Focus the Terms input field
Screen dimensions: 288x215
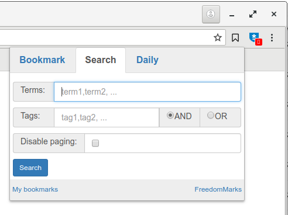click(148, 92)
